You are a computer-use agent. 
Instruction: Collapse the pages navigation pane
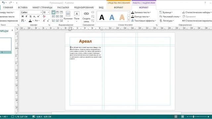(12, 30)
